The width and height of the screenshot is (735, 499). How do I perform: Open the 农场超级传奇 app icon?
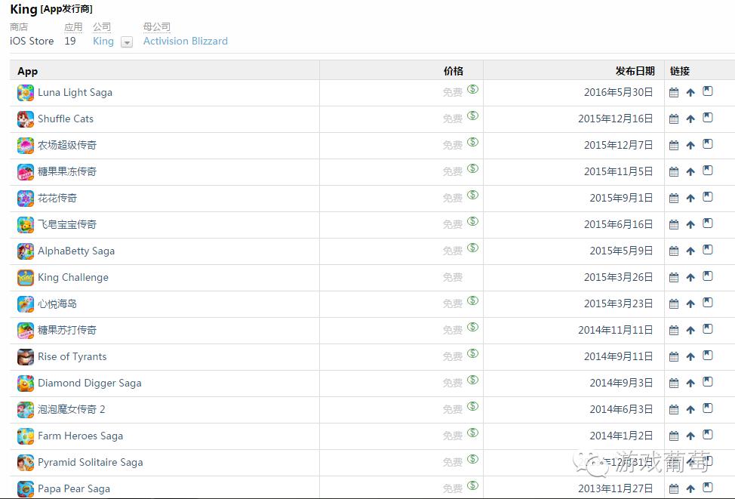[26, 146]
